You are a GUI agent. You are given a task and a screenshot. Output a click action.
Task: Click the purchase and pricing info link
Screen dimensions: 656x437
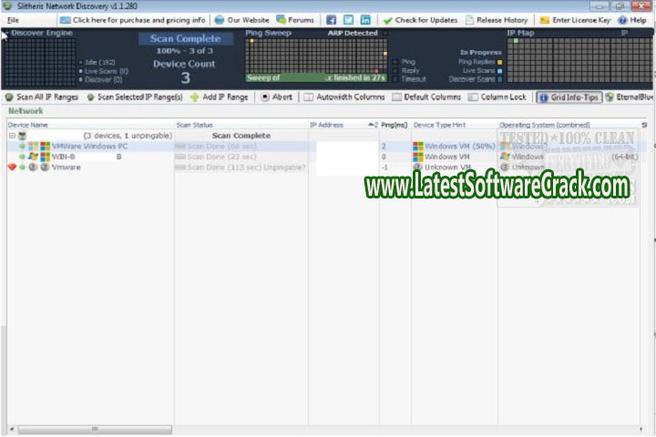133,20
